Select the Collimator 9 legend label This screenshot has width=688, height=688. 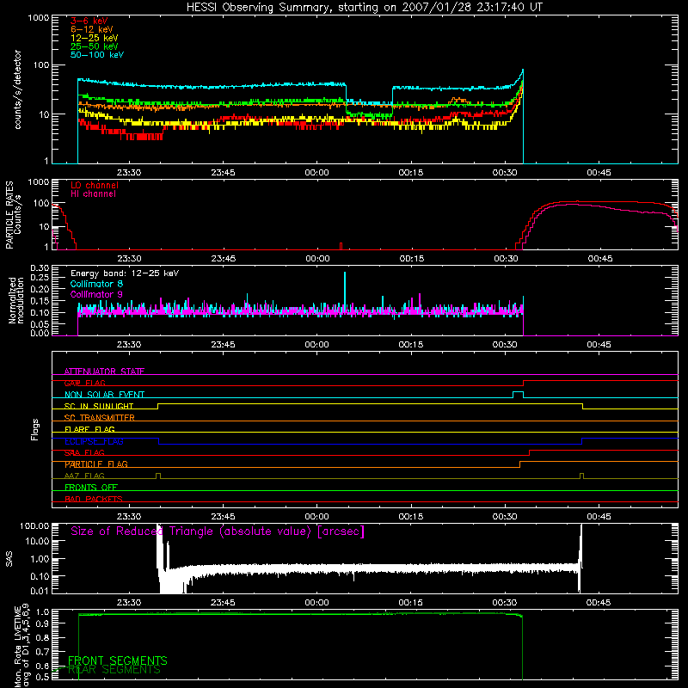point(96,294)
